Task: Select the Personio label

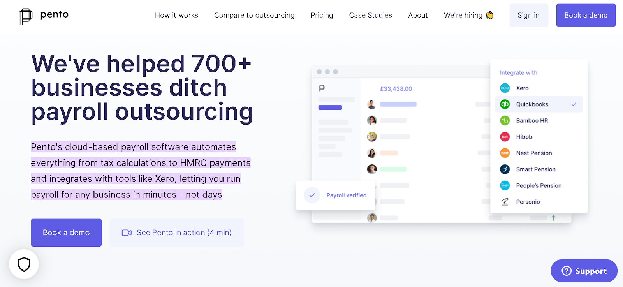Action: tap(528, 202)
